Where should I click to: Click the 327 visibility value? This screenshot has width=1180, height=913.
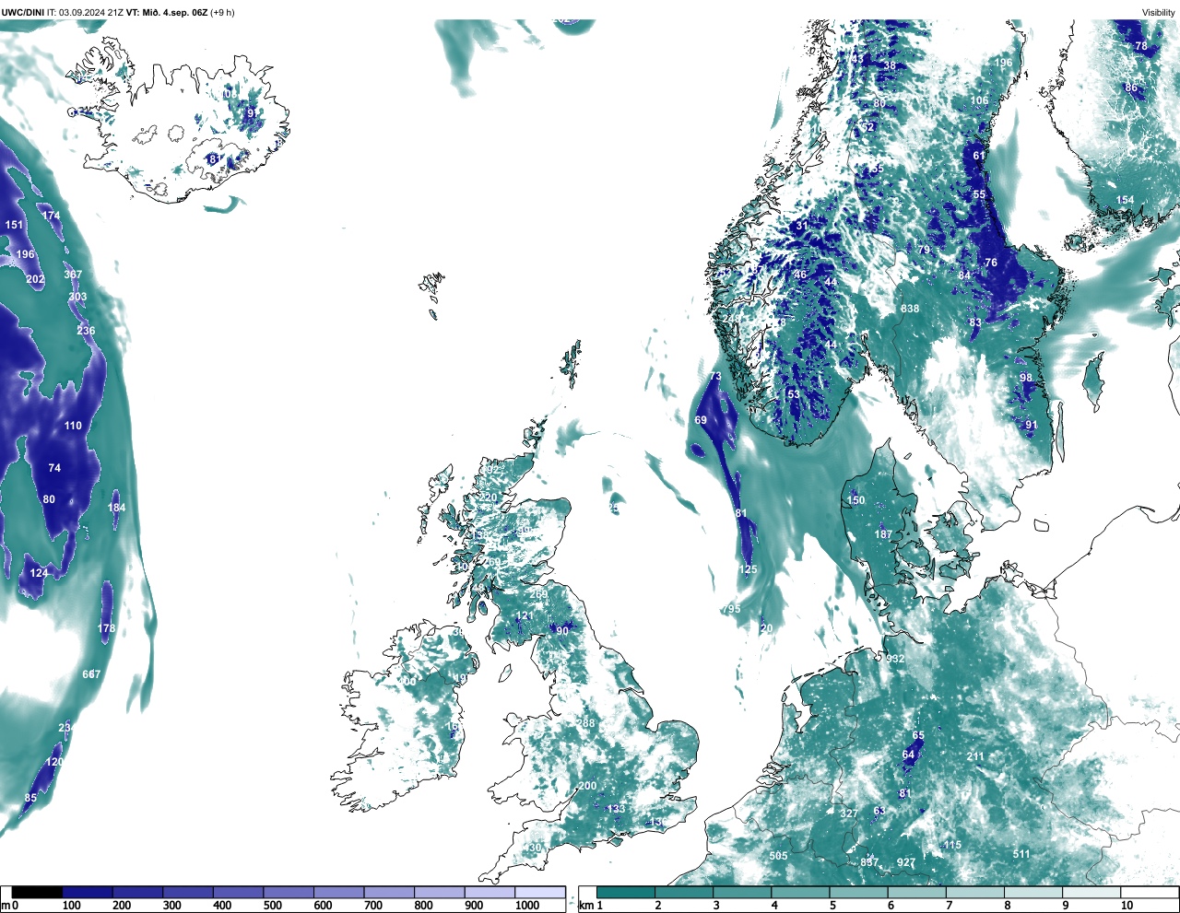(x=849, y=814)
